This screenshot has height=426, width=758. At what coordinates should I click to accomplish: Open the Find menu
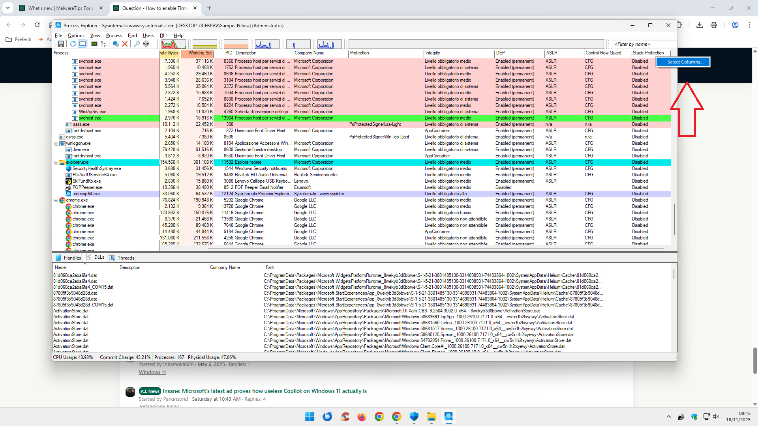pyautogui.click(x=132, y=35)
